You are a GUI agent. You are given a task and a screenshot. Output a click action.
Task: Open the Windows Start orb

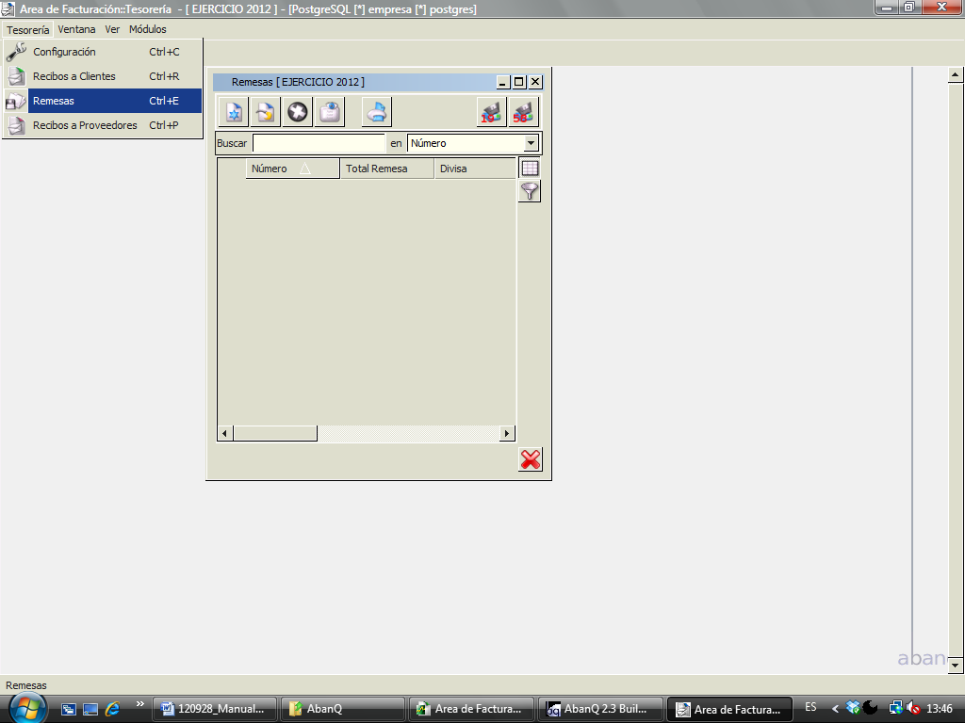click(x=27, y=708)
